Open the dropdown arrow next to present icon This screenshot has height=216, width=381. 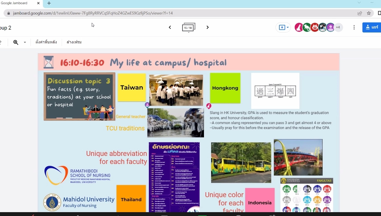coord(288,27)
